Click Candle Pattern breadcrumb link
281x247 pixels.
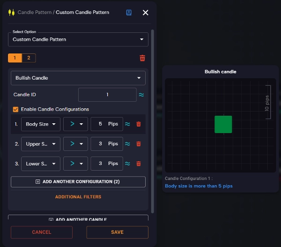(x=34, y=12)
